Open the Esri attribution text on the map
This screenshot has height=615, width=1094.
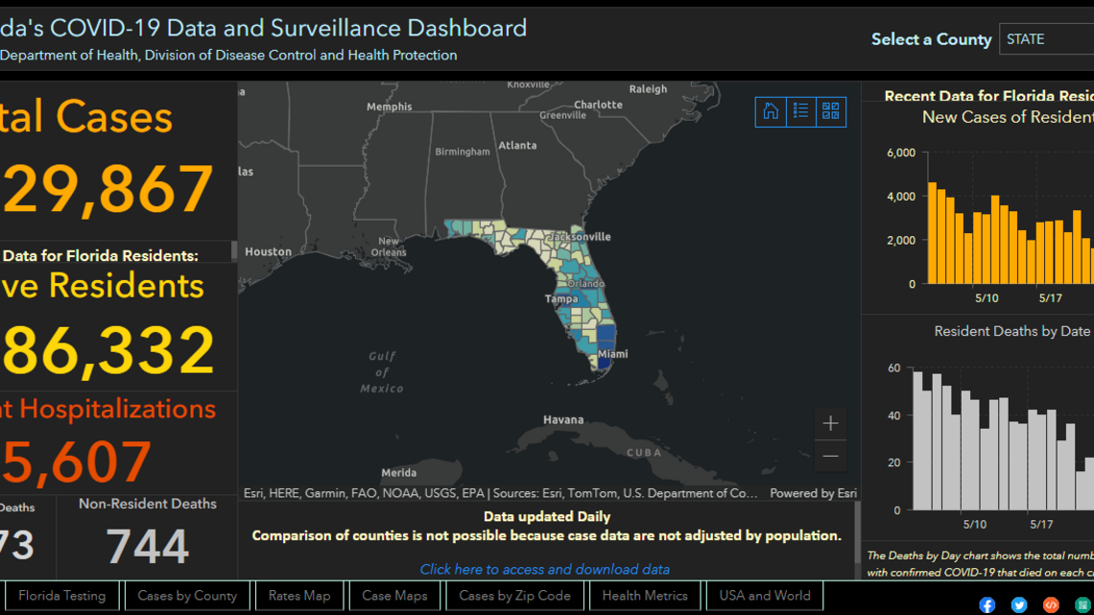(x=500, y=493)
